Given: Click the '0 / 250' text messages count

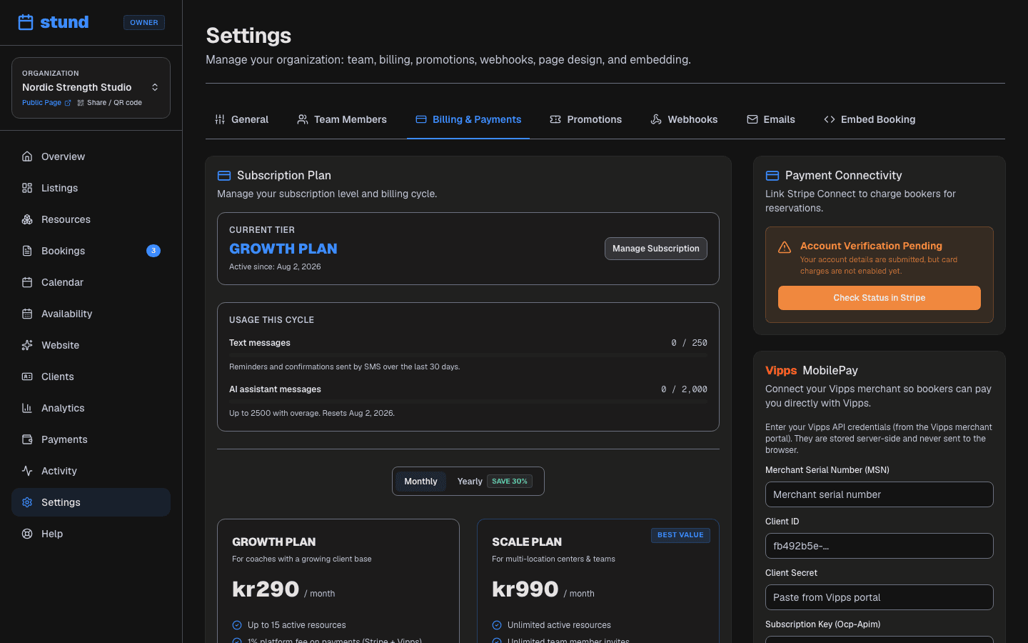Looking at the screenshot, I should tap(689, 343).
